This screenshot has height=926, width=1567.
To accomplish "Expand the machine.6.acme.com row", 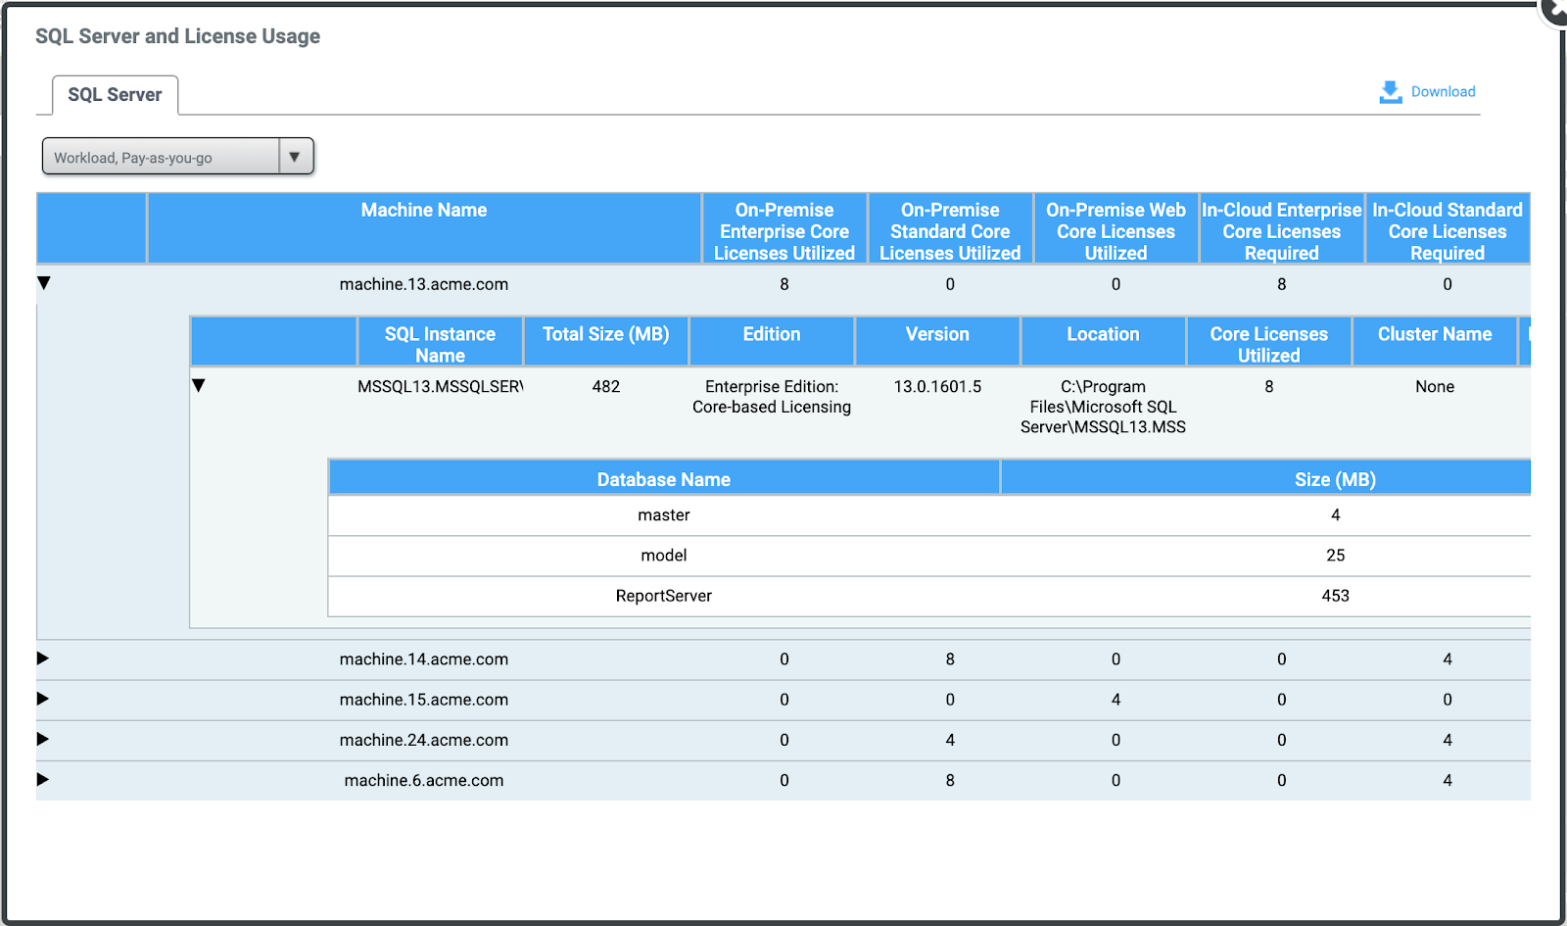I will point(43,779).
